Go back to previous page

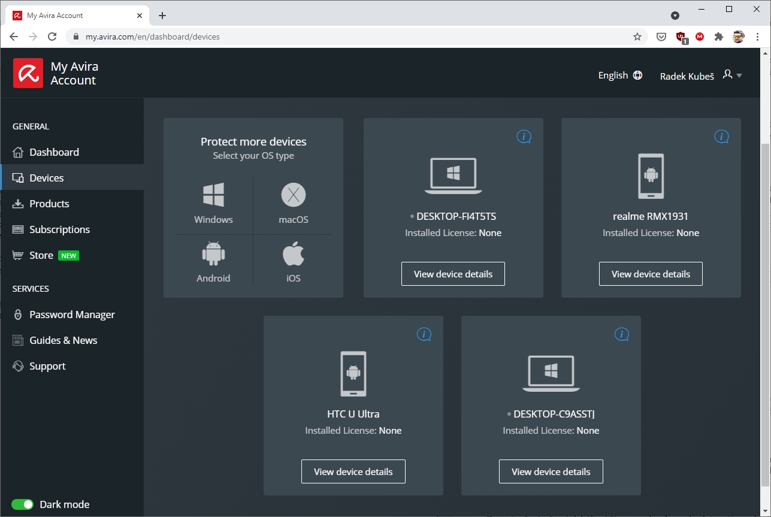[x=14, y=37]
